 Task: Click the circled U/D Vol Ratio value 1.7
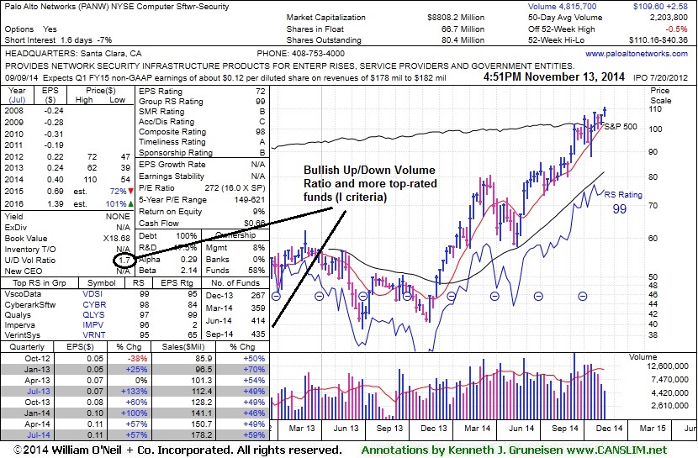point(124,261)
